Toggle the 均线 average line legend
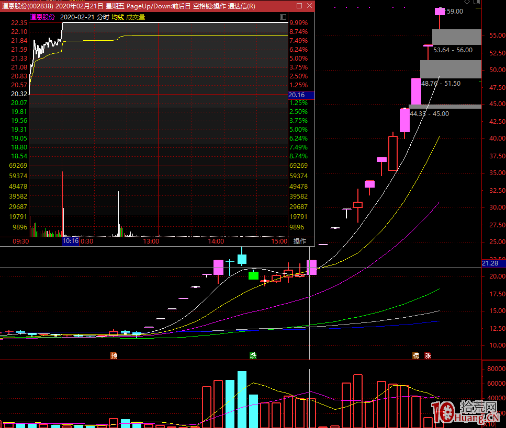Screen dimensions: 506x428 coord(118,17)
